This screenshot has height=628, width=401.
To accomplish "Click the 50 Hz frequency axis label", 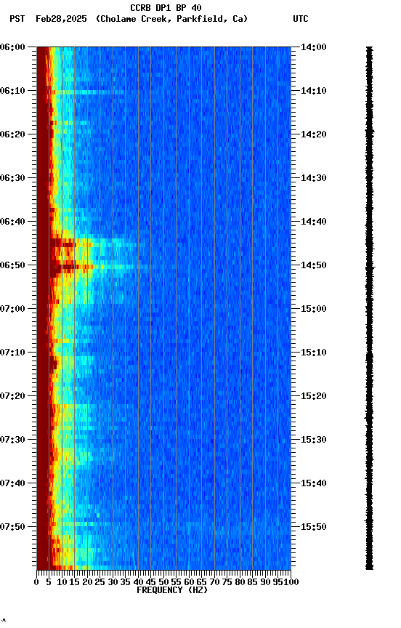I will pyautogui.click(x=163, y=582).
